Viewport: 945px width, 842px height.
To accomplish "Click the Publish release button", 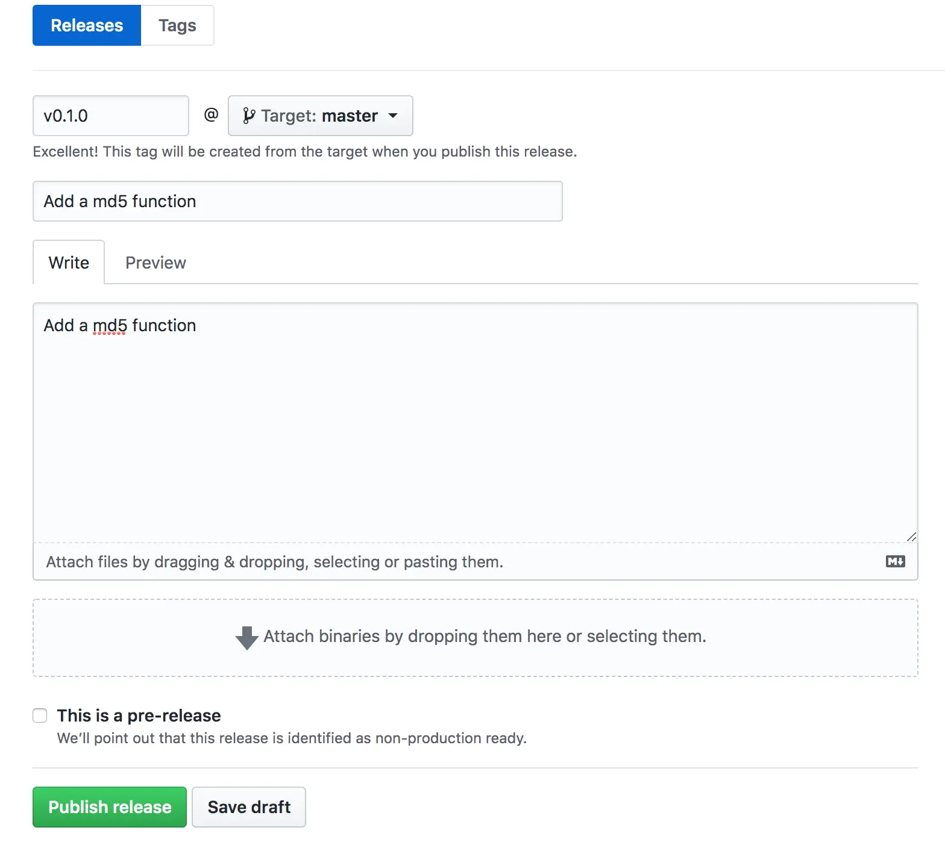I will pyautogui.click(x=110, y=807).
